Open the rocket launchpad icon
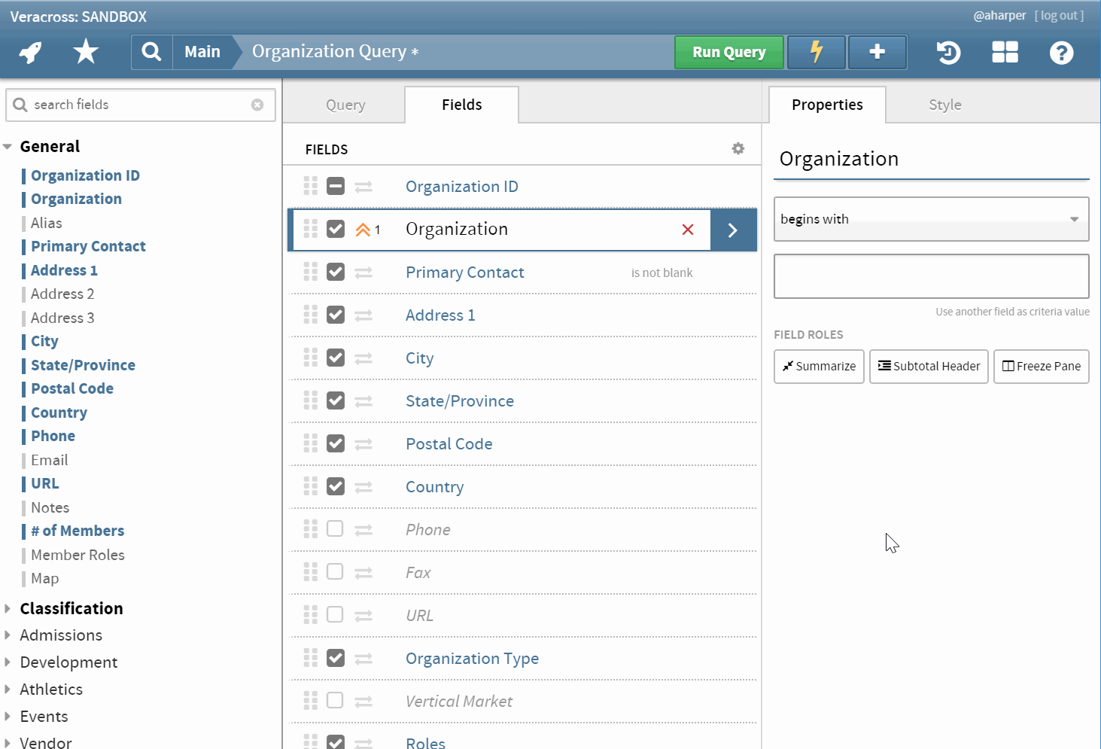The height and width of the screenshot is (749, 1101). 31,52
